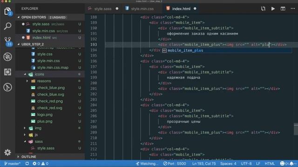Viewport: 298px width, 167px height.
Task: Switch to the style.sass tab
Action: click(102, 9)
